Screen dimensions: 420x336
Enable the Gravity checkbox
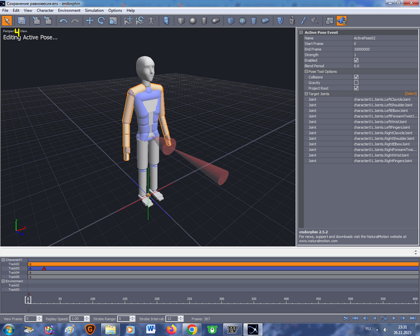pos(356,82)
